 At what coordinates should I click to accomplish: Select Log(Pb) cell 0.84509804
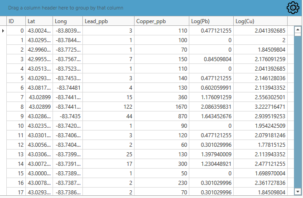coord(211,59)
